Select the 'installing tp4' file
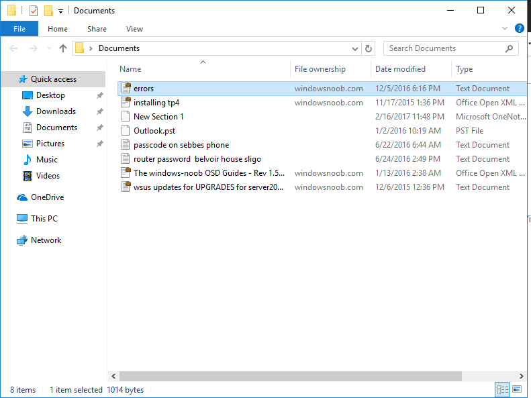 (322, 103)
